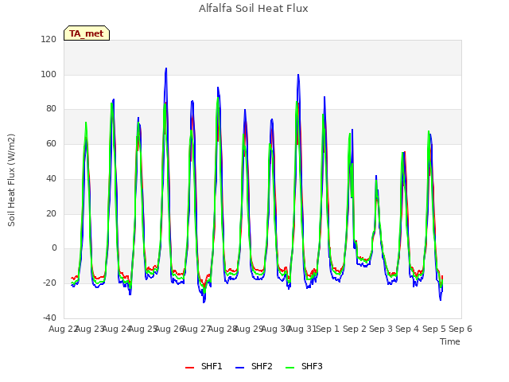Click the Soil Heat Flux (W/m2) axis title
Image resolution: width=509 pixels, height=382 pixels.
click(11, 180)
